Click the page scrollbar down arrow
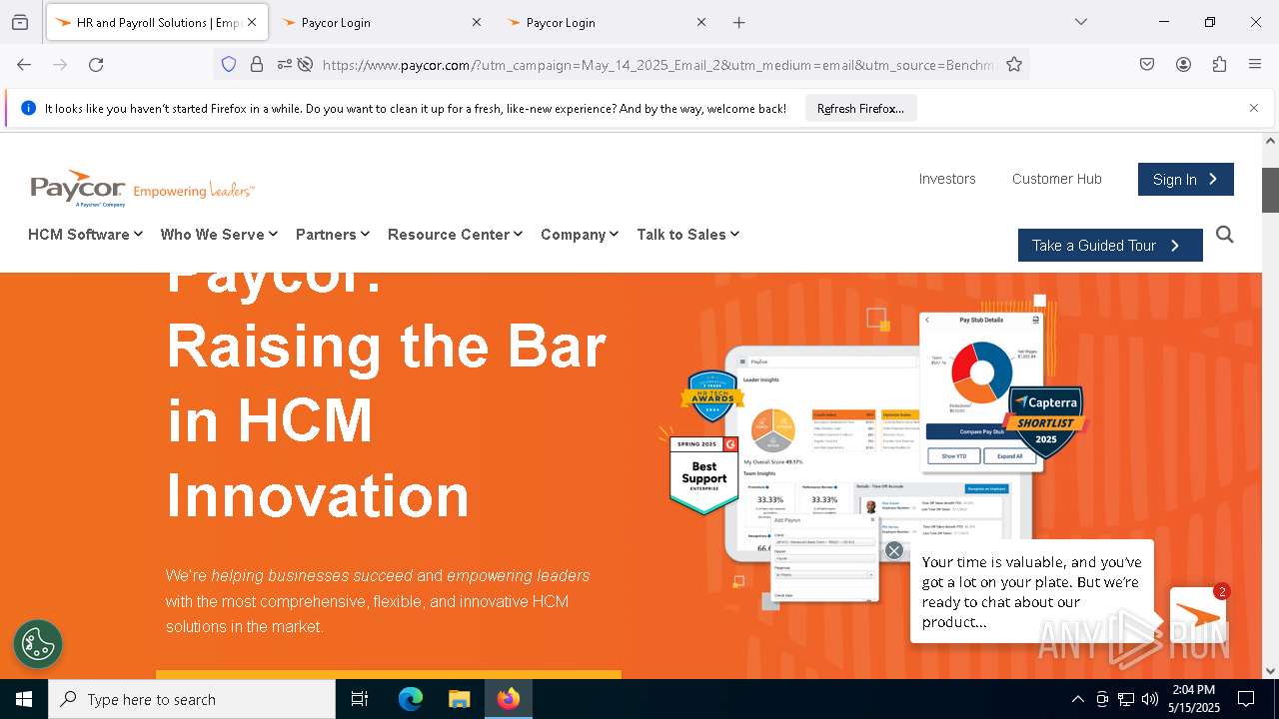 coord(1270,671)
